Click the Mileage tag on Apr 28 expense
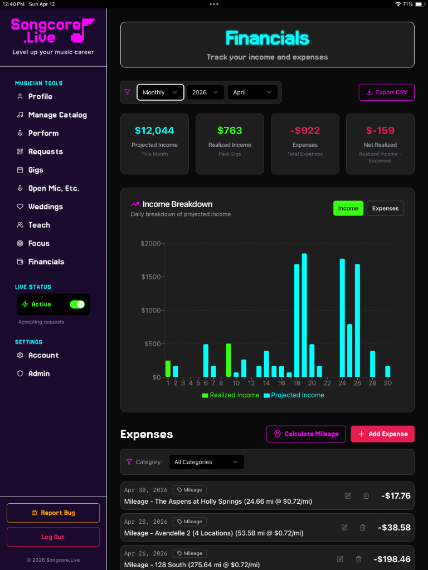Image resolution: width=428 pixels, height=570 pixels. pos(189,522)
